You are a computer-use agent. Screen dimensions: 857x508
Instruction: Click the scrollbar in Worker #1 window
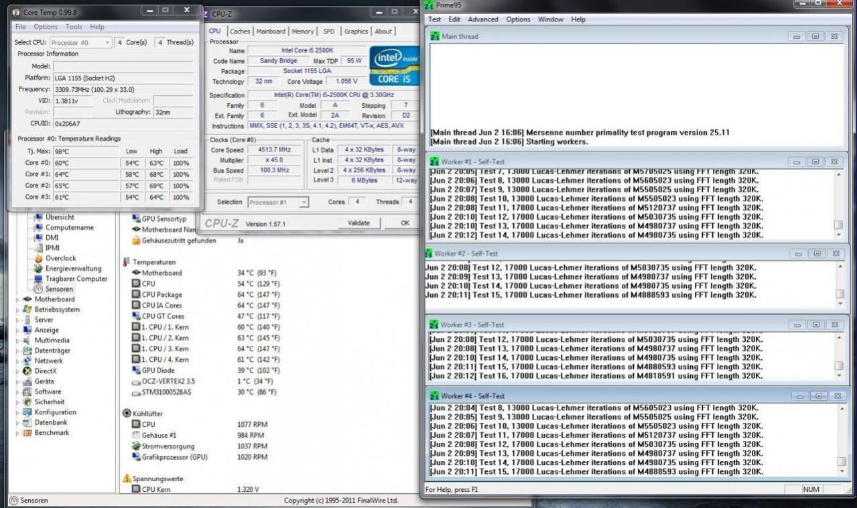pyautogui.click(x=838, y=204)
